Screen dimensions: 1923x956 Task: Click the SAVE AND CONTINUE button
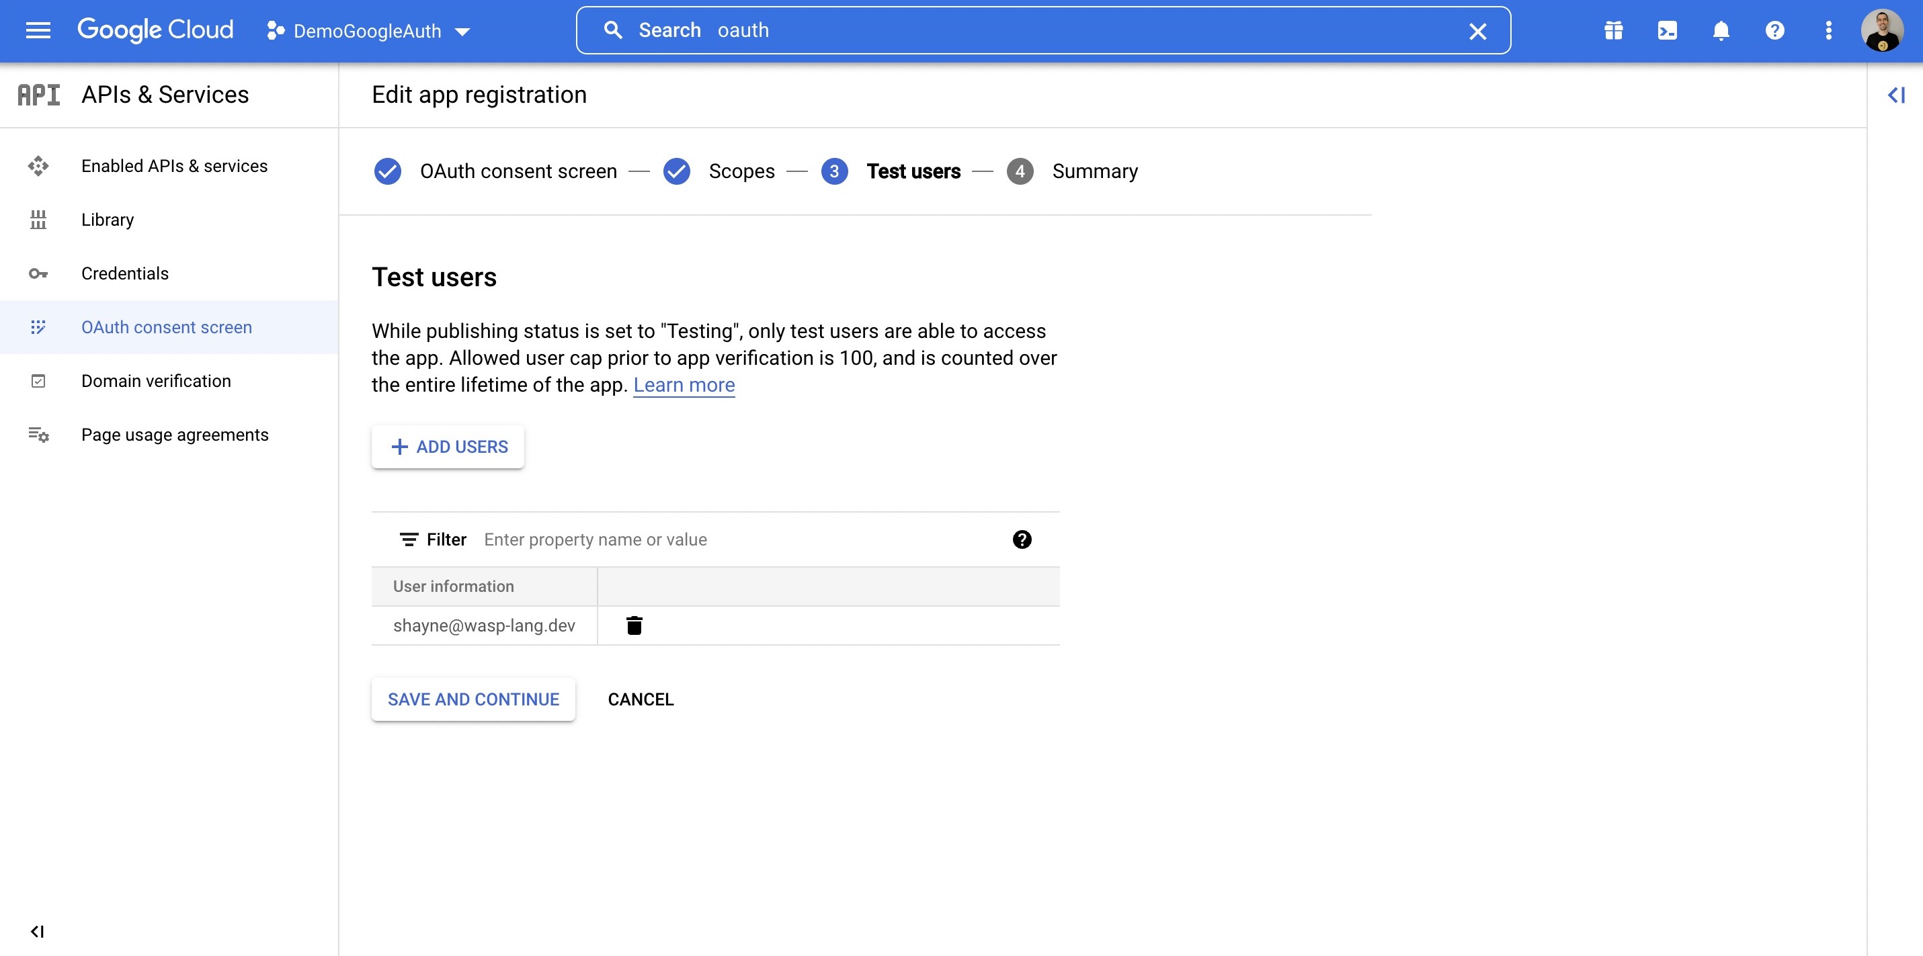click(x=473, y=699)
